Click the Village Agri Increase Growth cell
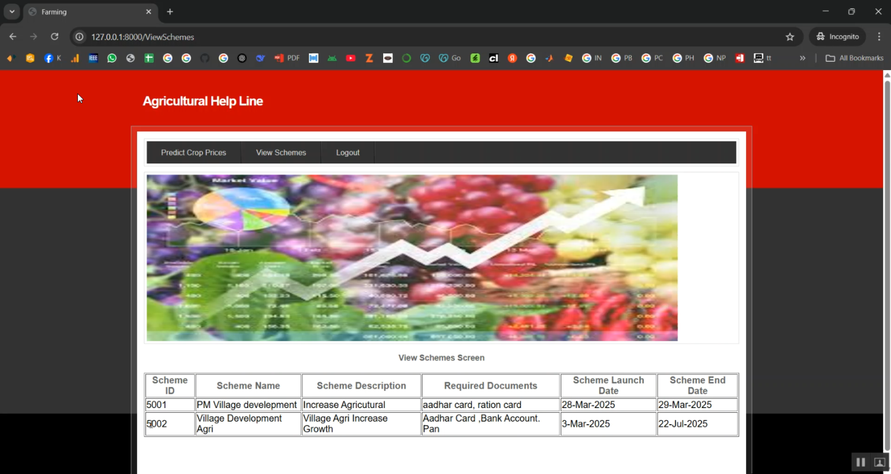The image size is (891, 474). click(361, 424)
